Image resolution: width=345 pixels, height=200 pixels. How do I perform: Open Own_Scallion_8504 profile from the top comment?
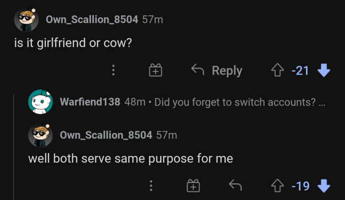92,19
